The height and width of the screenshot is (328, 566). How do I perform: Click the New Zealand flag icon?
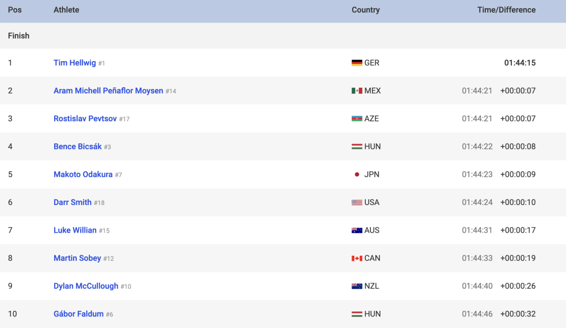coord(357,286)
